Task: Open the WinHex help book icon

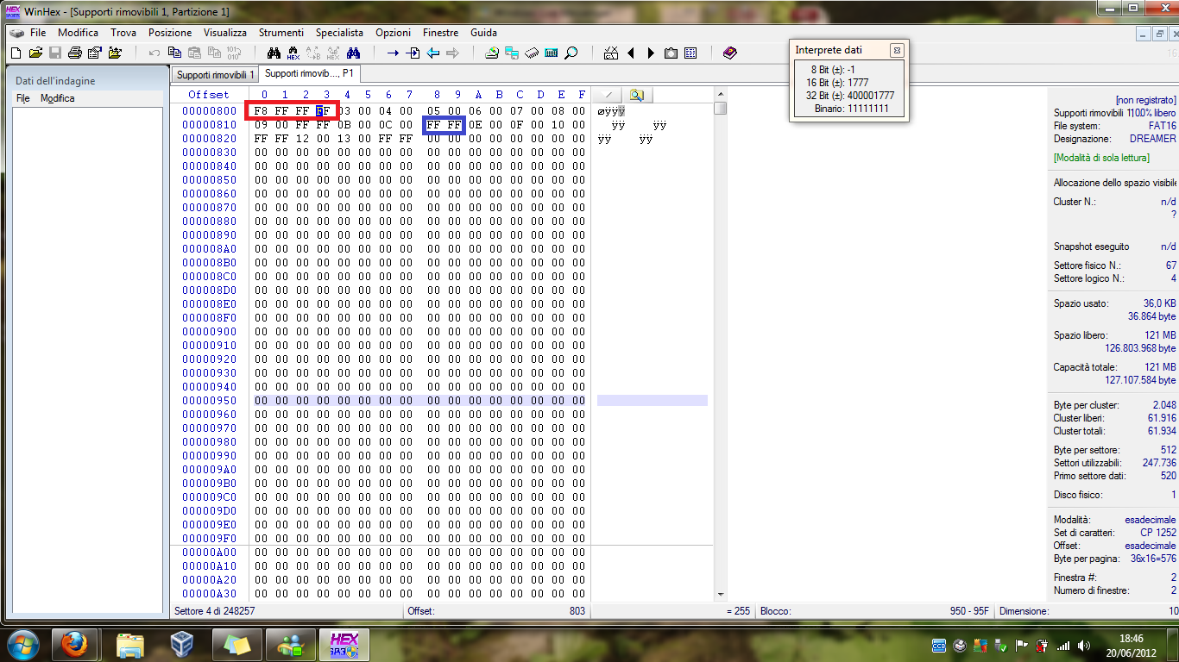Action: coord(728,53)
